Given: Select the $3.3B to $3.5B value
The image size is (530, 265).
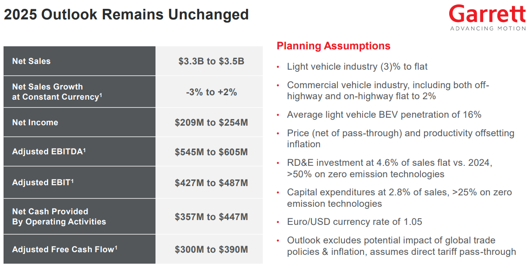Looking at the screenshot, I should pos(211,61).
